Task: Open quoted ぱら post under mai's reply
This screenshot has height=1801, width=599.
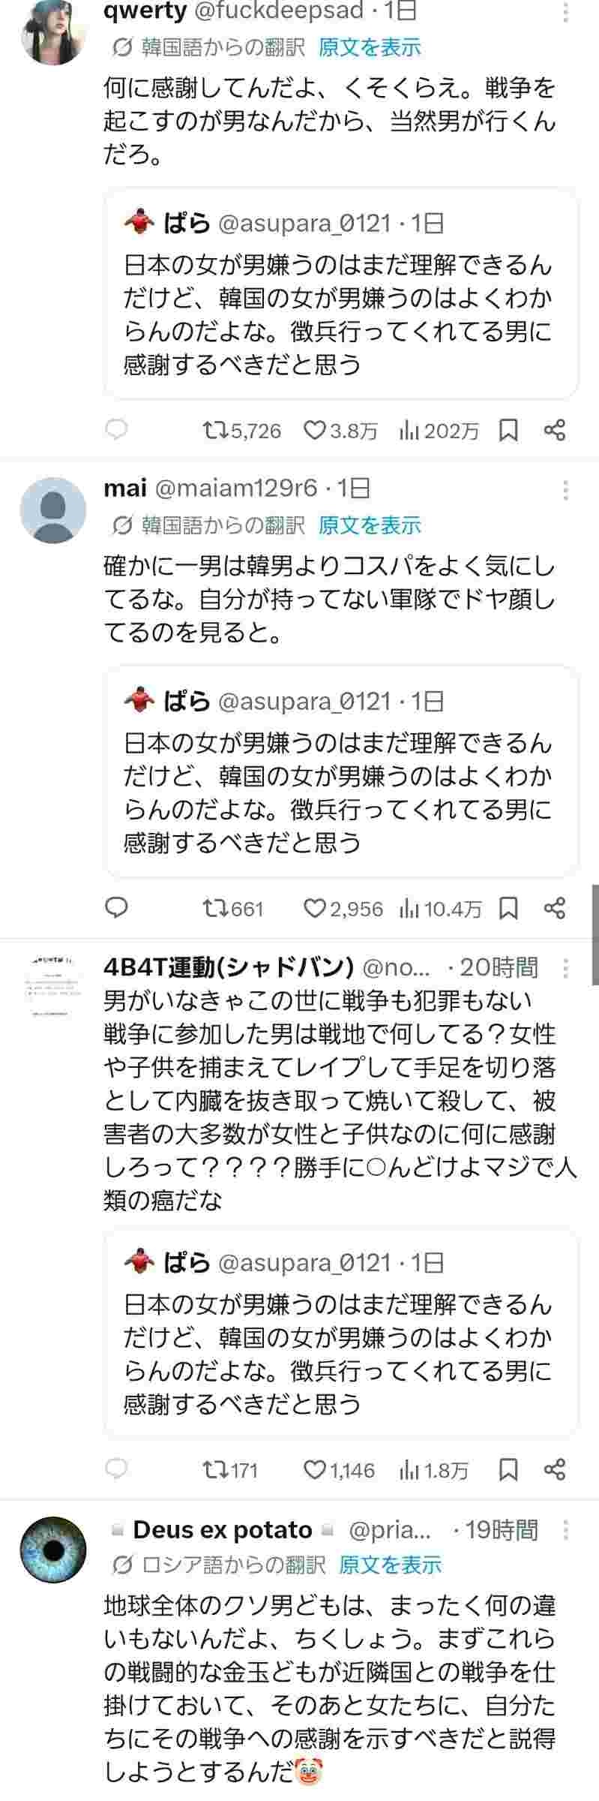Action: [341, 771]
